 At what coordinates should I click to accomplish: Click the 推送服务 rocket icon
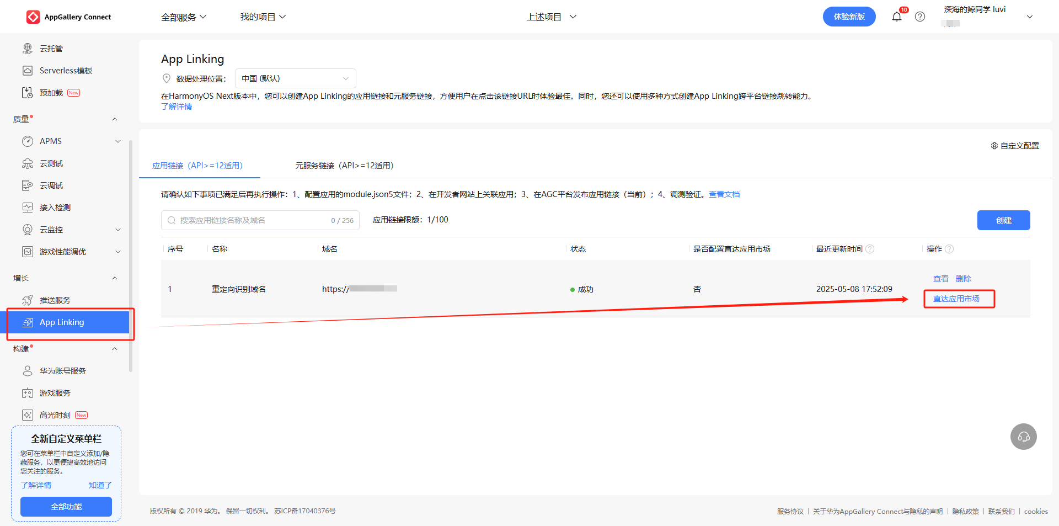click(x=28, y=300)
